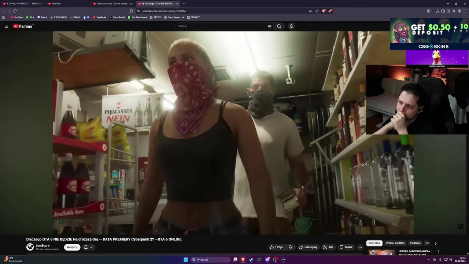This screenshot has height=264, width=469.
Task: Dislike the video with thumbs down
Action: 291,247
